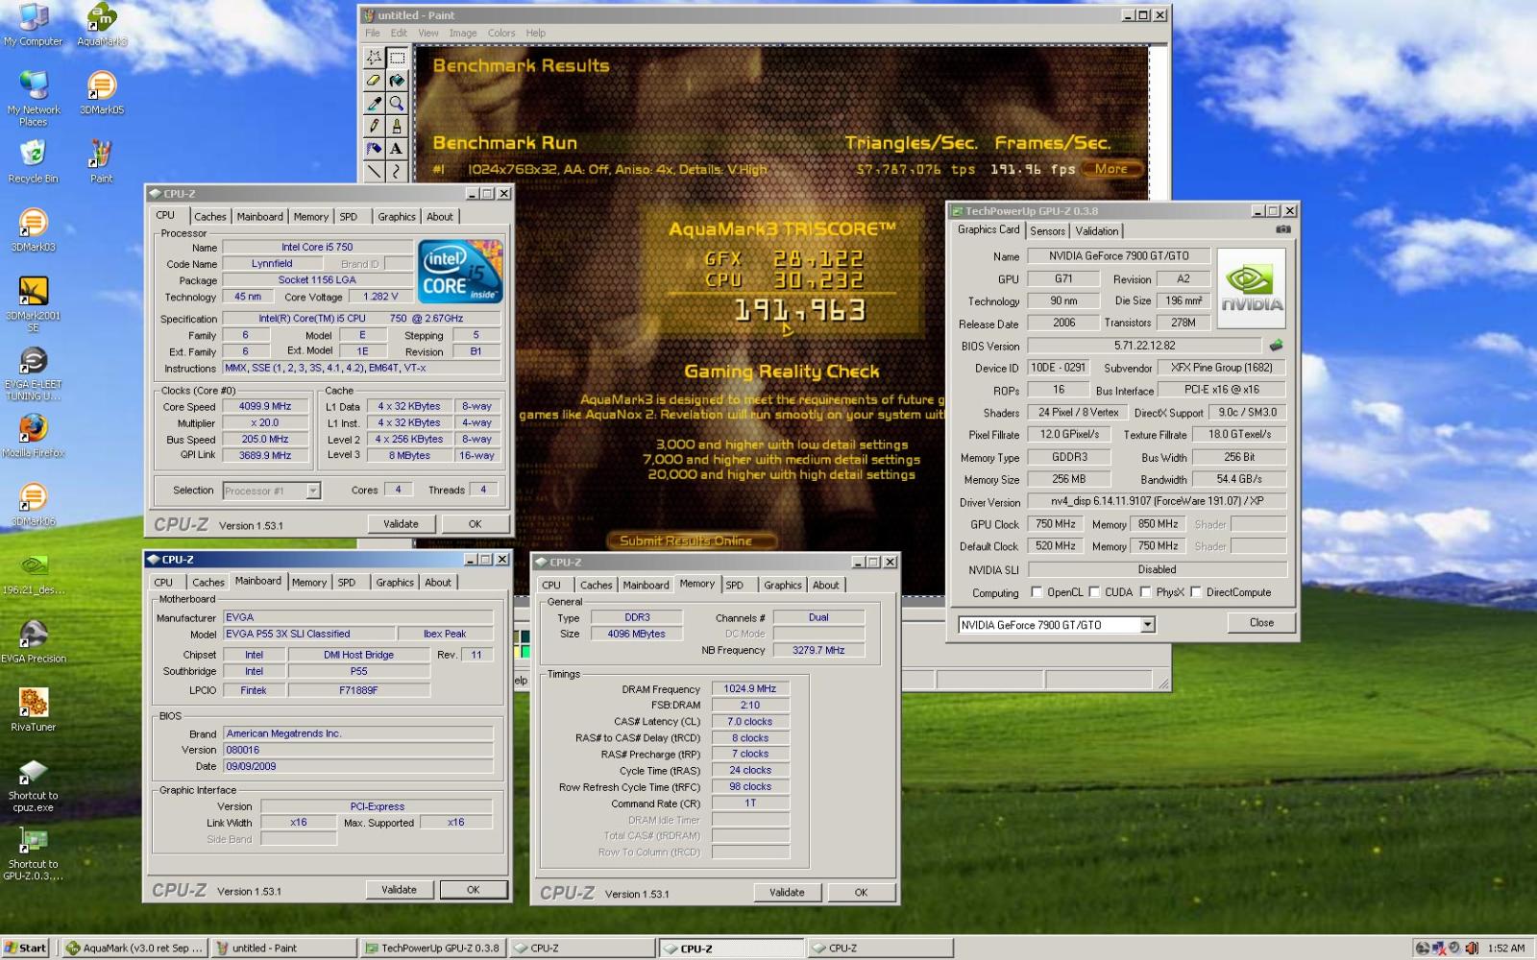Image resolution: width=1537 pixels, height=960 pixels.
Task: Click the BIOS save chip icon in GPU-Z
Action: click(x=1276, y=346)
